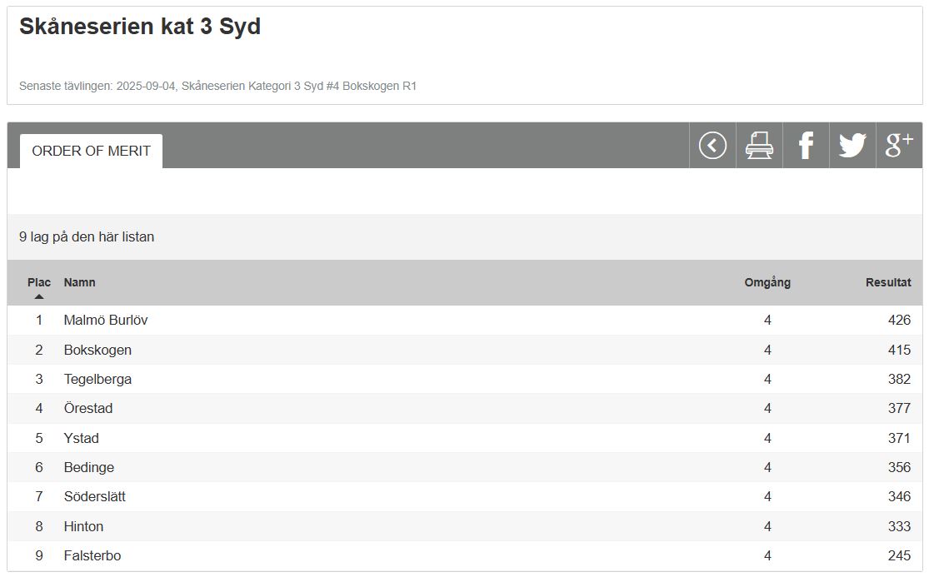
Task: Click the Söderslätt team name
Action: click(95, 496)
